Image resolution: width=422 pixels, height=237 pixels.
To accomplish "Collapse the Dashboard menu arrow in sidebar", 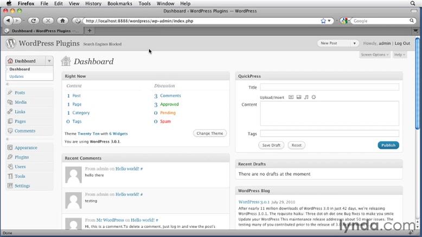I will pyautogui.click(x=49, y=61).
